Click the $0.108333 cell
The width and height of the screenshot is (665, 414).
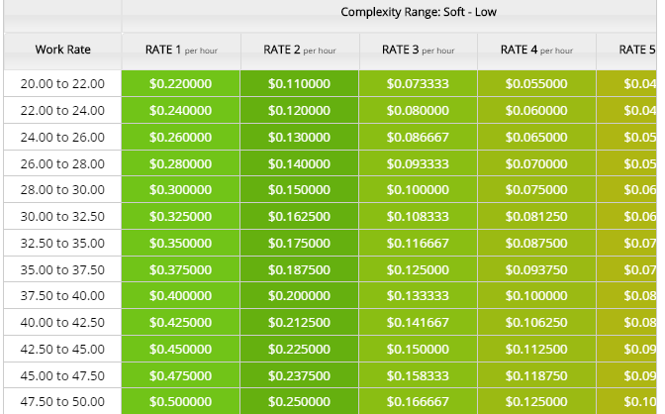tap(419, 217)
